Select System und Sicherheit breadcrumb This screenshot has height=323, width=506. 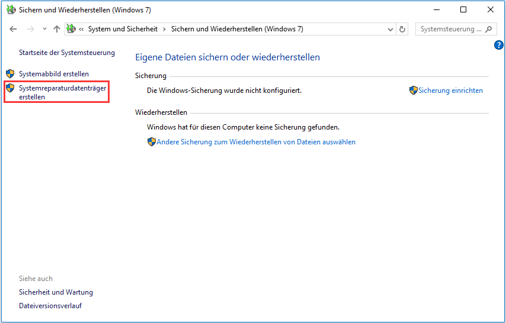(x=123, y=29)
